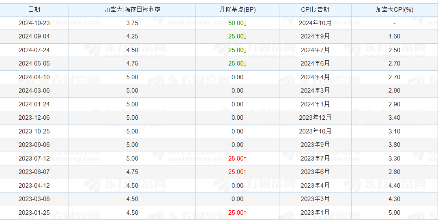Click the CPI value 5.90
This screenshot has width=440, height=220.
(394, 213)
